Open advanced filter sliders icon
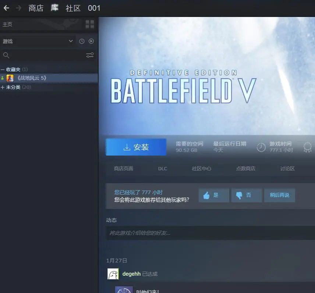The width and height of the screenshot is (315, 293). click(x=90, y=55)
